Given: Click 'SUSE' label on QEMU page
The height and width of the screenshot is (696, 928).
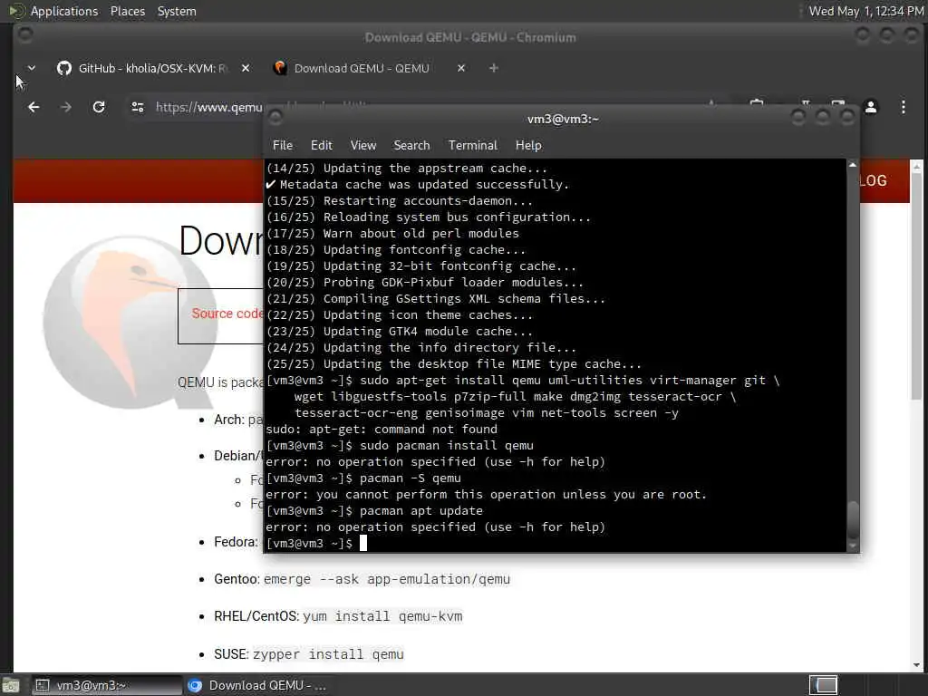Looking at the screenshot, I should click(x=231, y=654).
